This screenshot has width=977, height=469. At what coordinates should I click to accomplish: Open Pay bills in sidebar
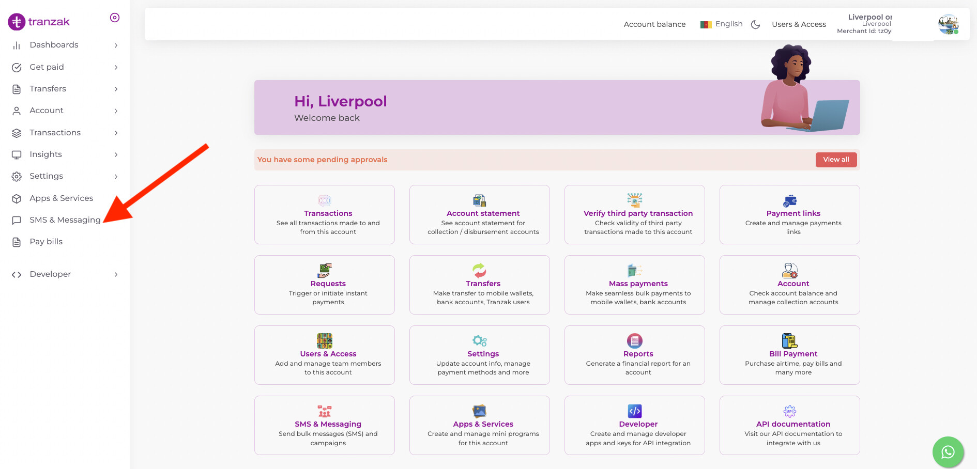[46, 242]
